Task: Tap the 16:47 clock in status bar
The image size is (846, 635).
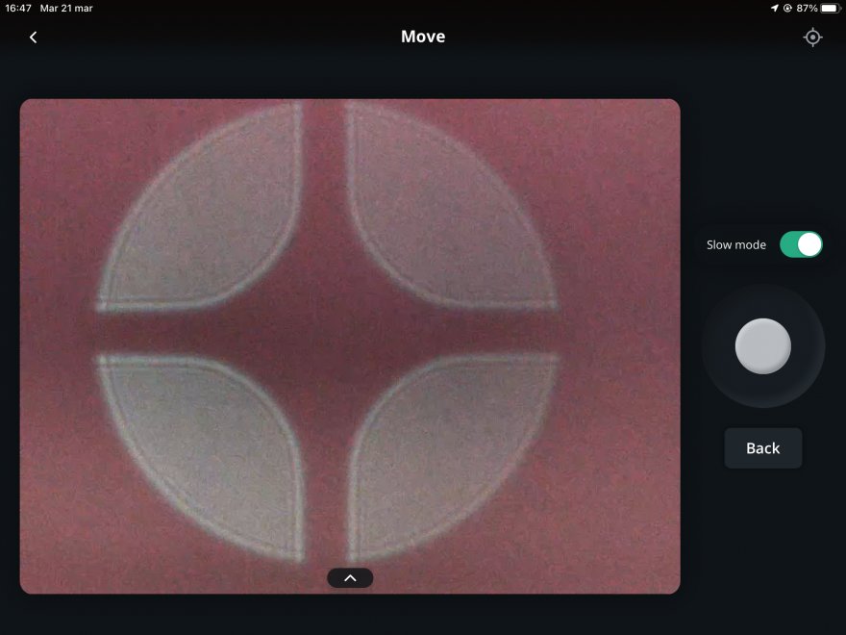Action: pyautogui.click(x=18, y=8)
